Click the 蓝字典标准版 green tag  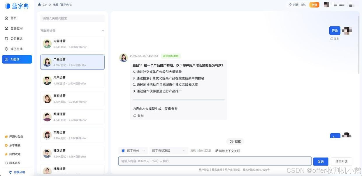tap(171, 56)
